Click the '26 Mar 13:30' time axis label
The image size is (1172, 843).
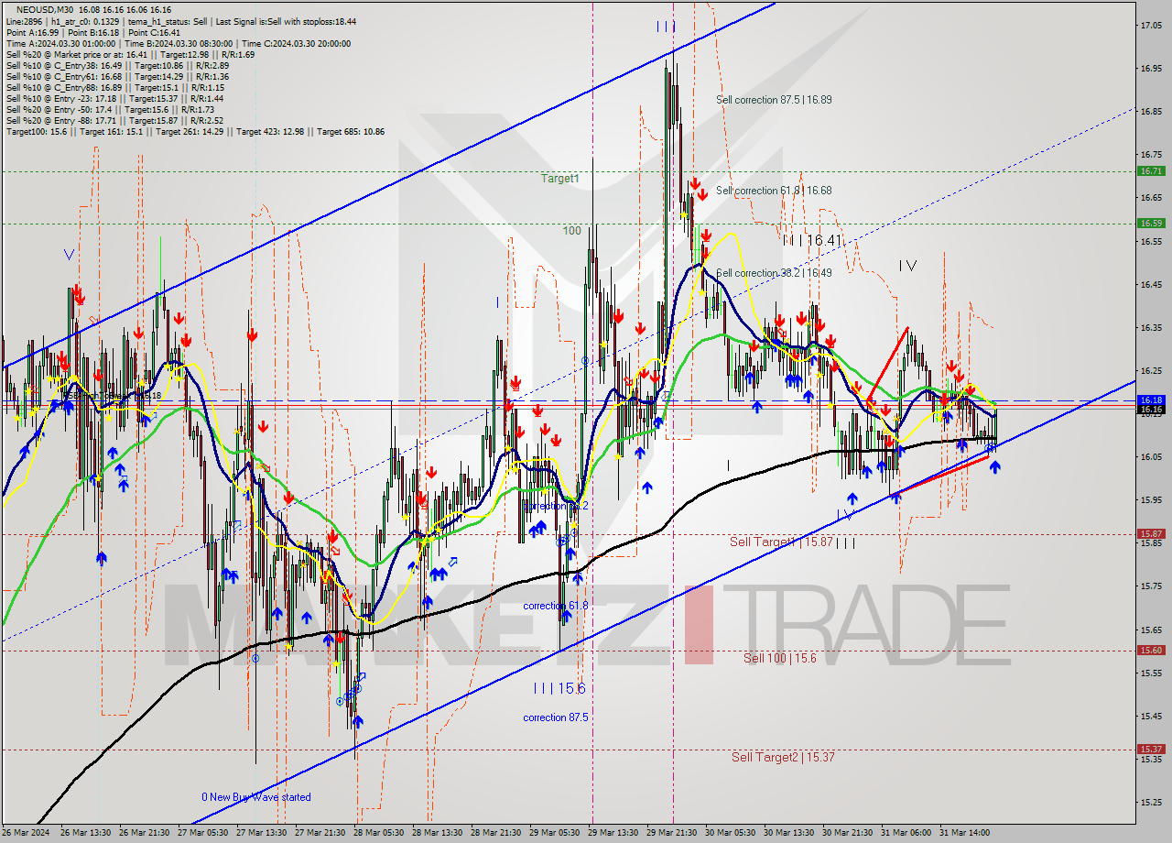[85, 832]
